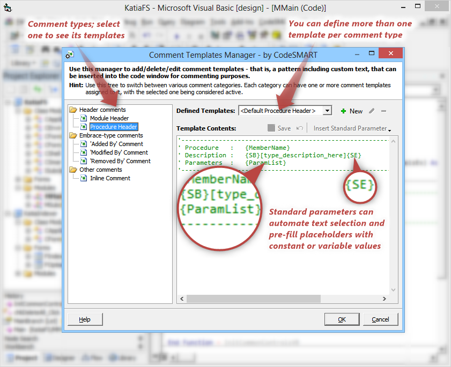Open the Defined Templates dropdown arrow
This screenshot has width=451, height=367.
click(x=327, y=111)
